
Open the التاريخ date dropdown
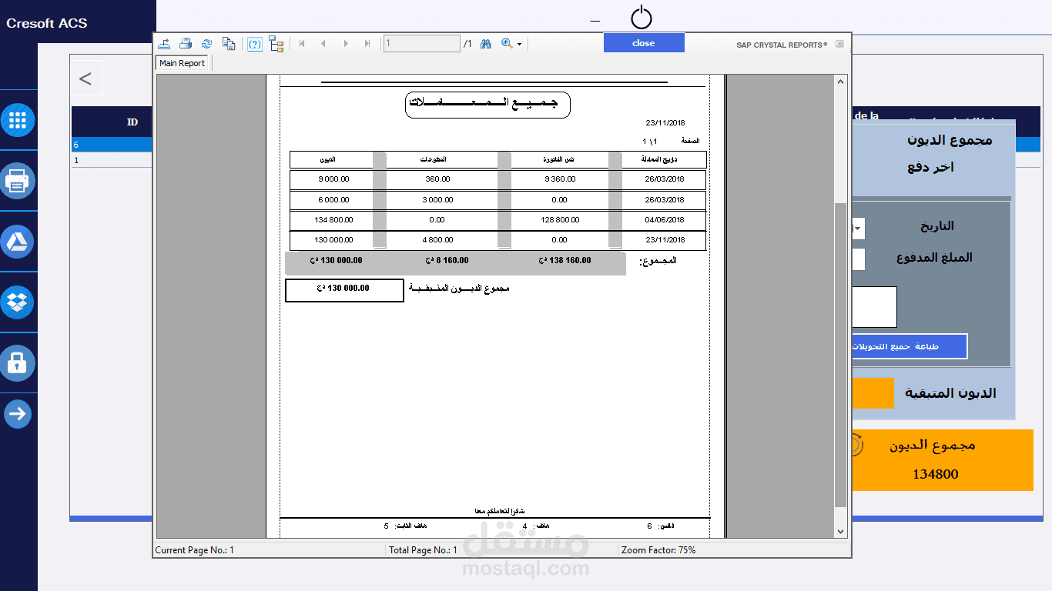(859, 229)
